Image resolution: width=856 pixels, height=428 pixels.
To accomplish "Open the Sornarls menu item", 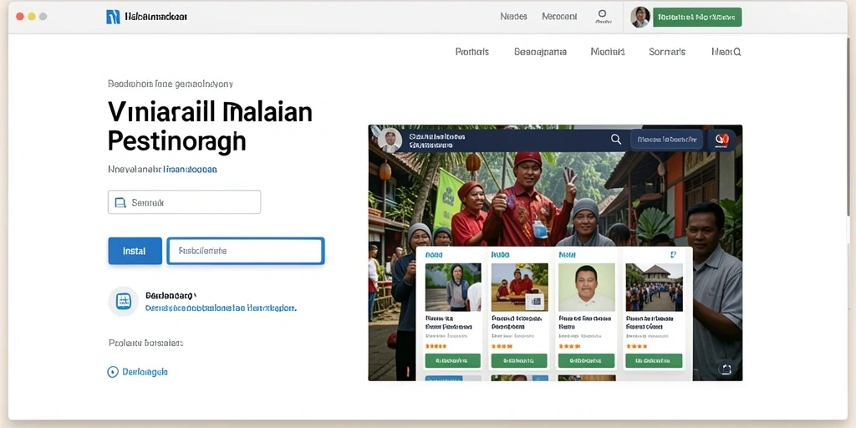I will pyautogui.click(x=666, y=52).
